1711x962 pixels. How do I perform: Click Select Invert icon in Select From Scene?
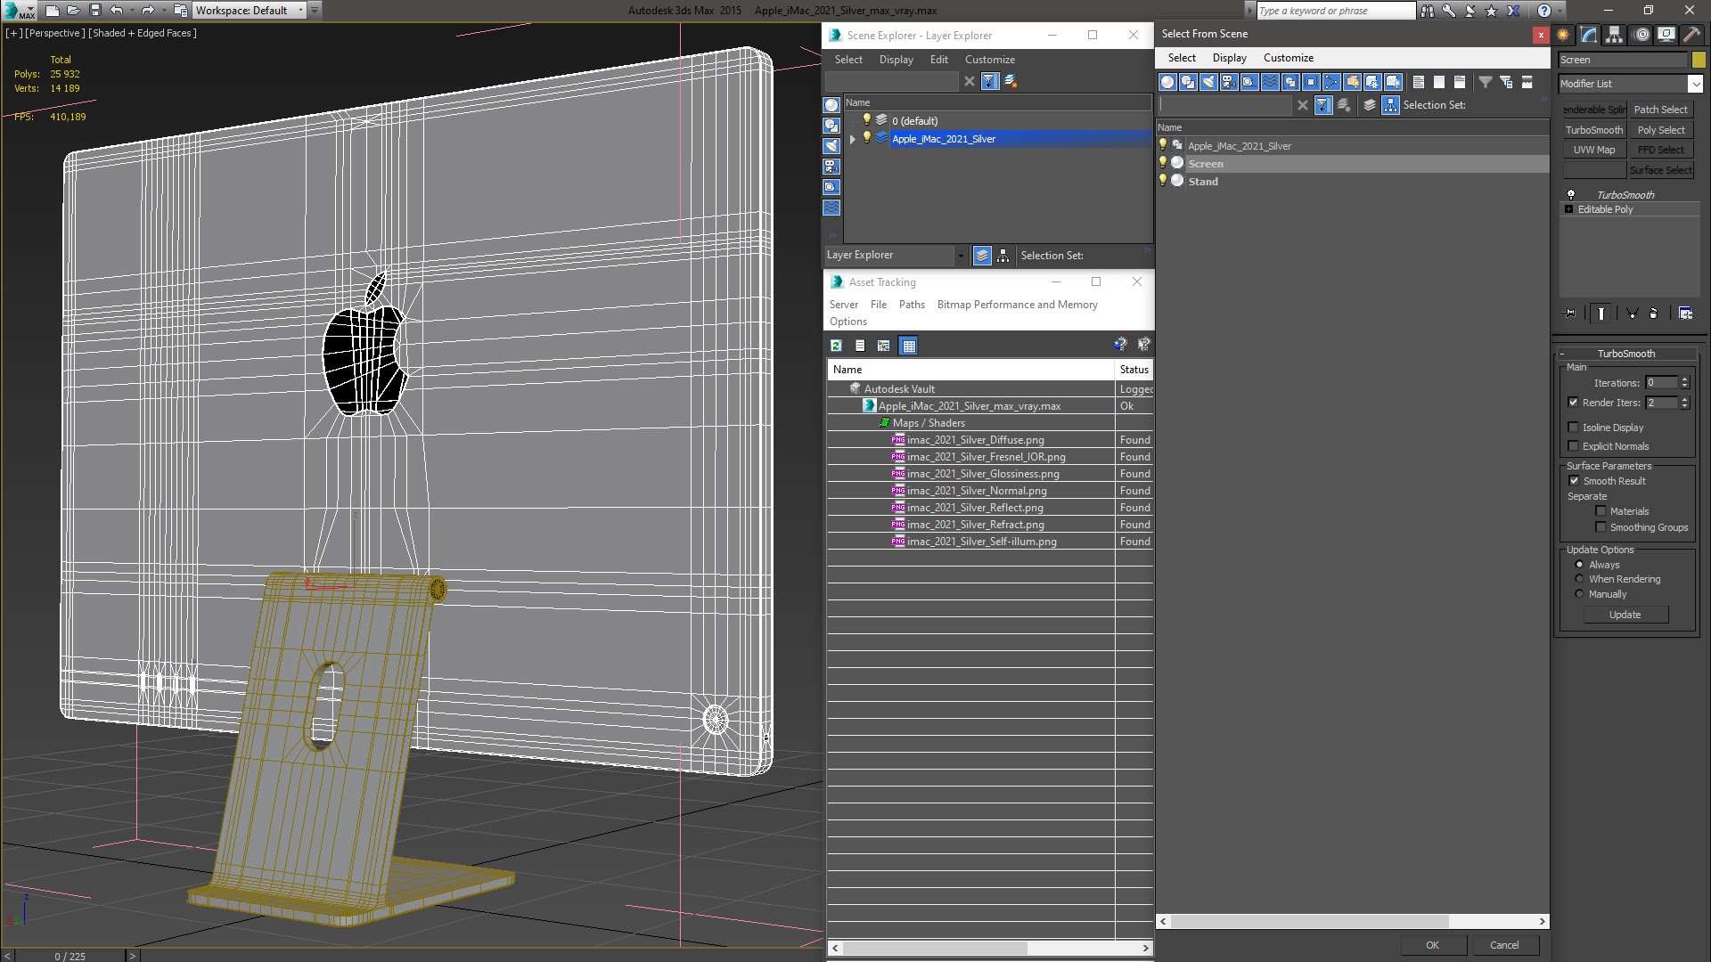click(x=1460, y=82)
